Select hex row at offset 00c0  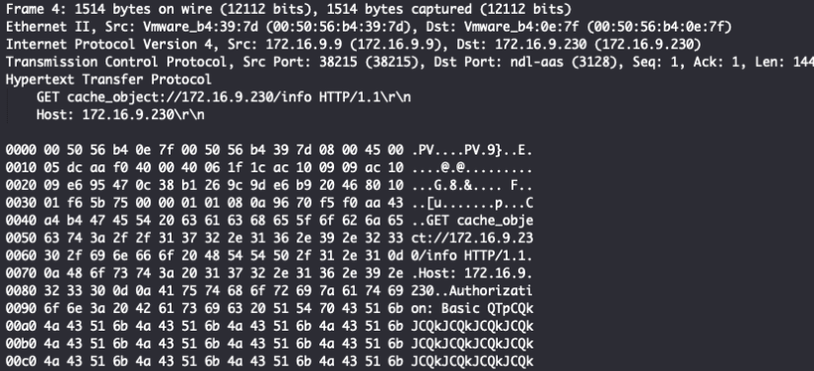(x=269, y=362)
